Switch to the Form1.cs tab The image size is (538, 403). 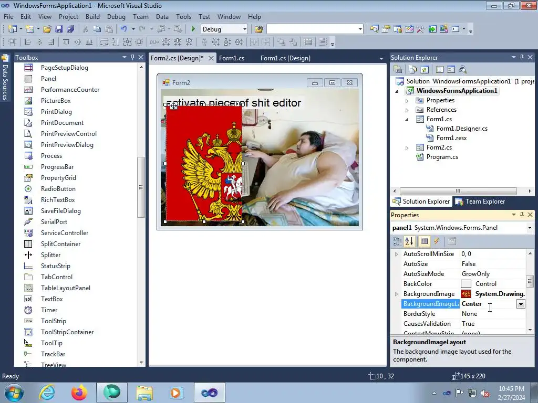coord(232,58)
